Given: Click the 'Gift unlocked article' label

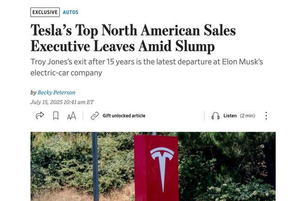Looking at the screenshot, I should click(123, 116).
